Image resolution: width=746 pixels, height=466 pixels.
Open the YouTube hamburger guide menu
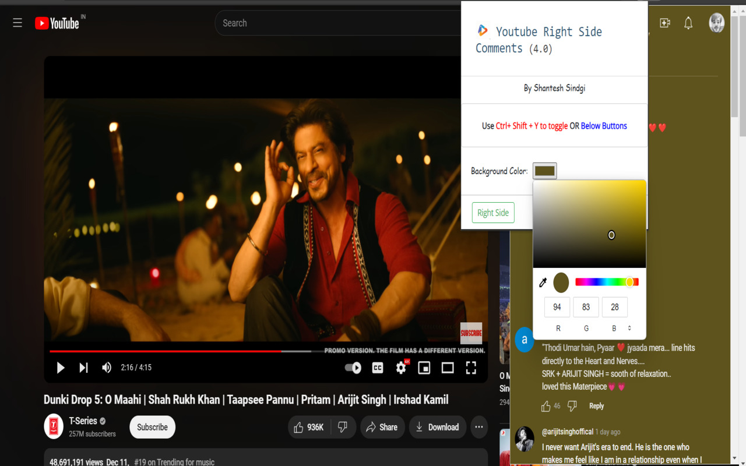(x=17, y=23)
